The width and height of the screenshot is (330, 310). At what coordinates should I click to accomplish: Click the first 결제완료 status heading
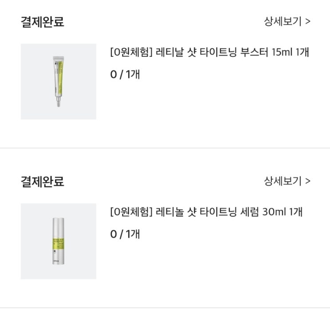tap(43, 22)
